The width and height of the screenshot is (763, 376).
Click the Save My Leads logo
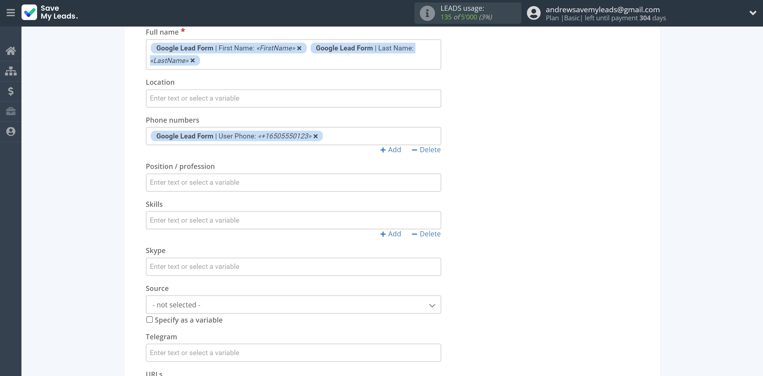tap(50, 13)
